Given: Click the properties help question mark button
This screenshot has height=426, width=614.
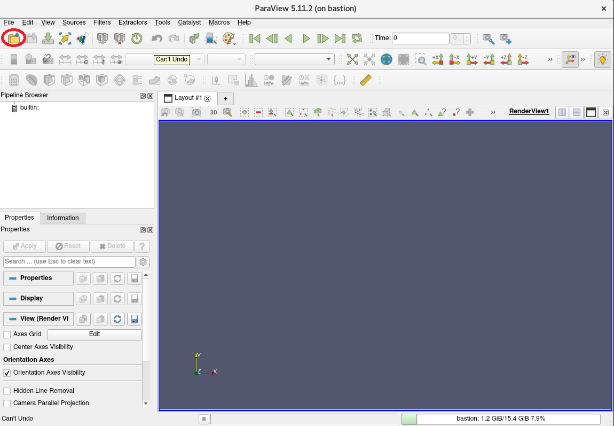Looking at the screenshot, I should [141, 246].
